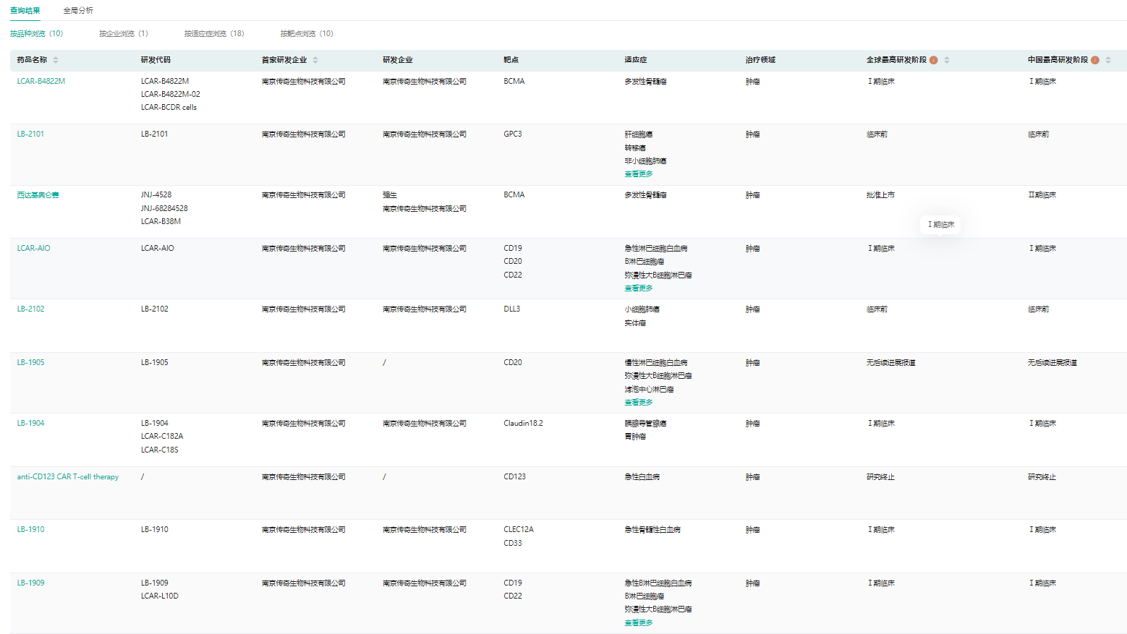The height and width of the screenshot is (634, 1127).
Task: Open the LB-2102 drug link
Action: [31, 309]
